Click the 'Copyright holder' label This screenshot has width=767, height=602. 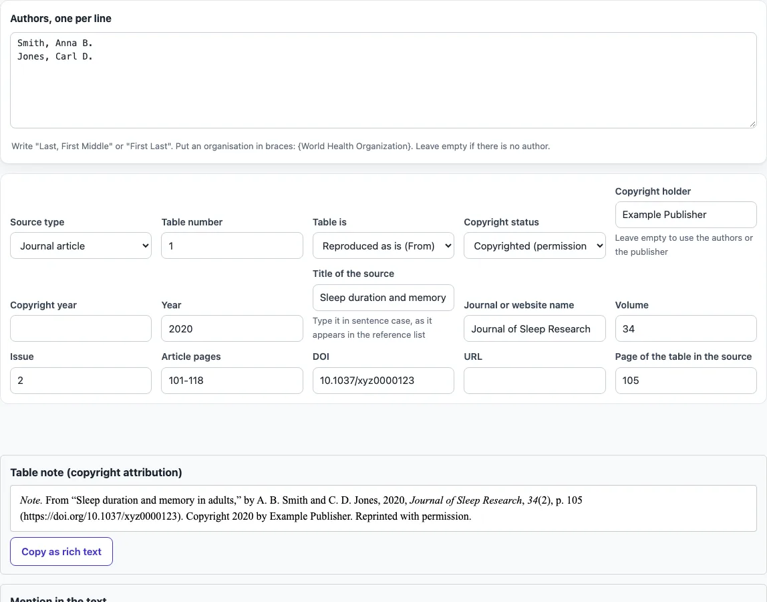pyautogui.click(x=653, y=191)
